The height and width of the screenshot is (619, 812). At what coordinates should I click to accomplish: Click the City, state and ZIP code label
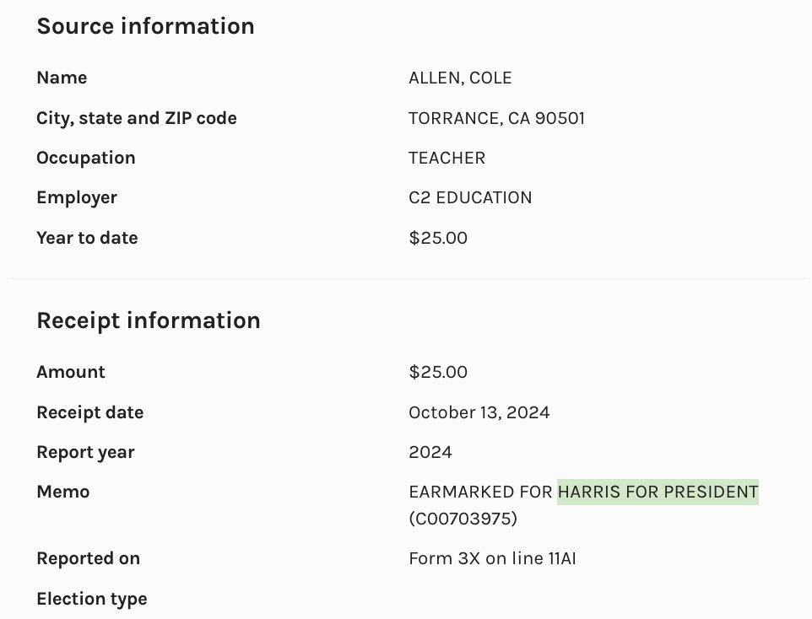point(136,118)
